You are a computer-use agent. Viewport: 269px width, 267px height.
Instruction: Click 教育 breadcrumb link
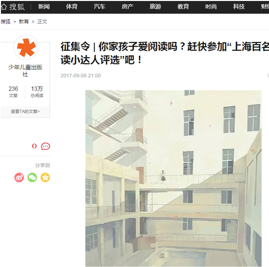coord(24,22)
